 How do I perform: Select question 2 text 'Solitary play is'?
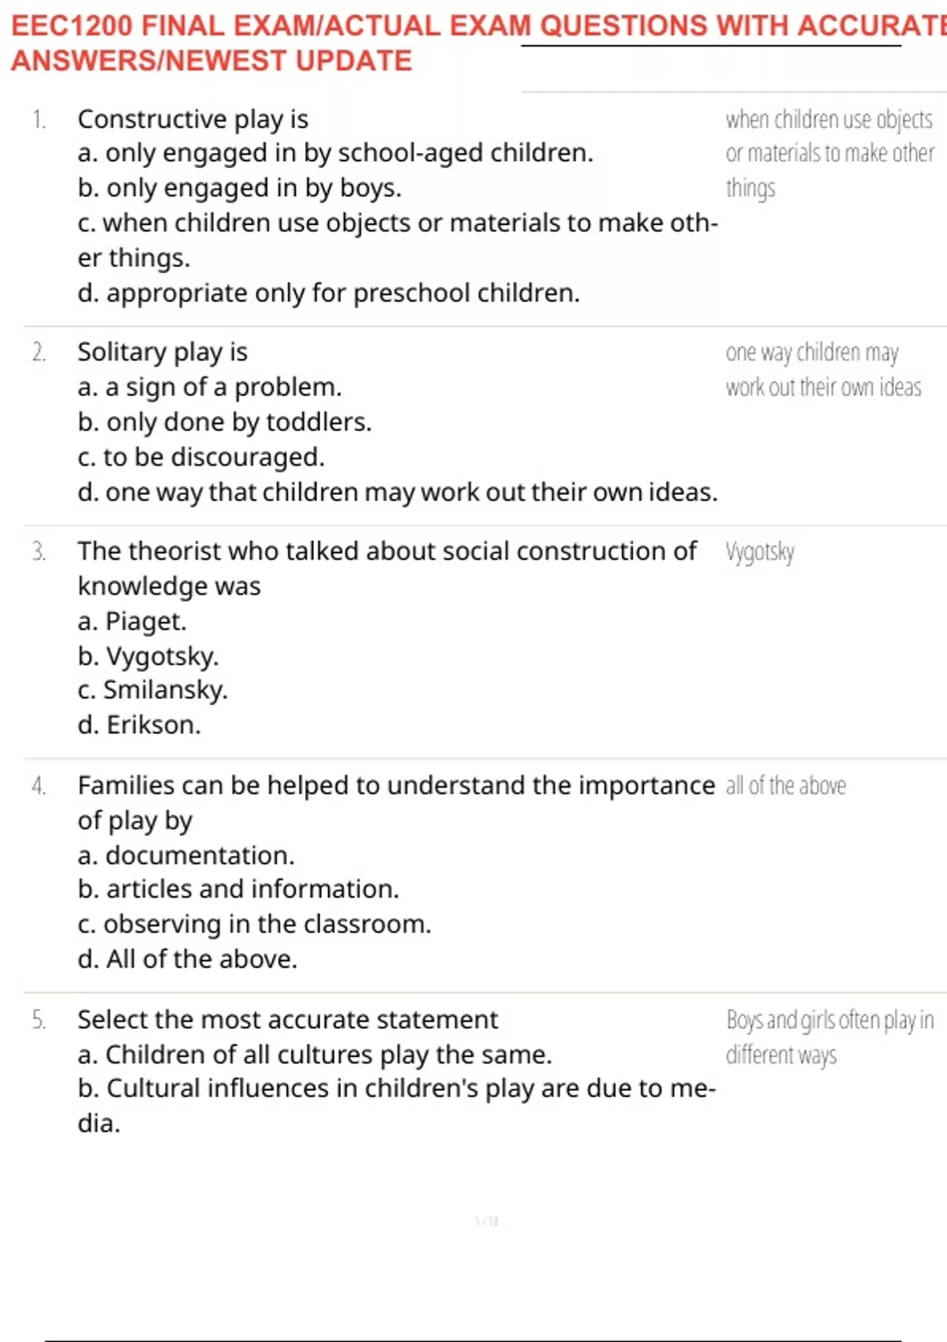163,352
